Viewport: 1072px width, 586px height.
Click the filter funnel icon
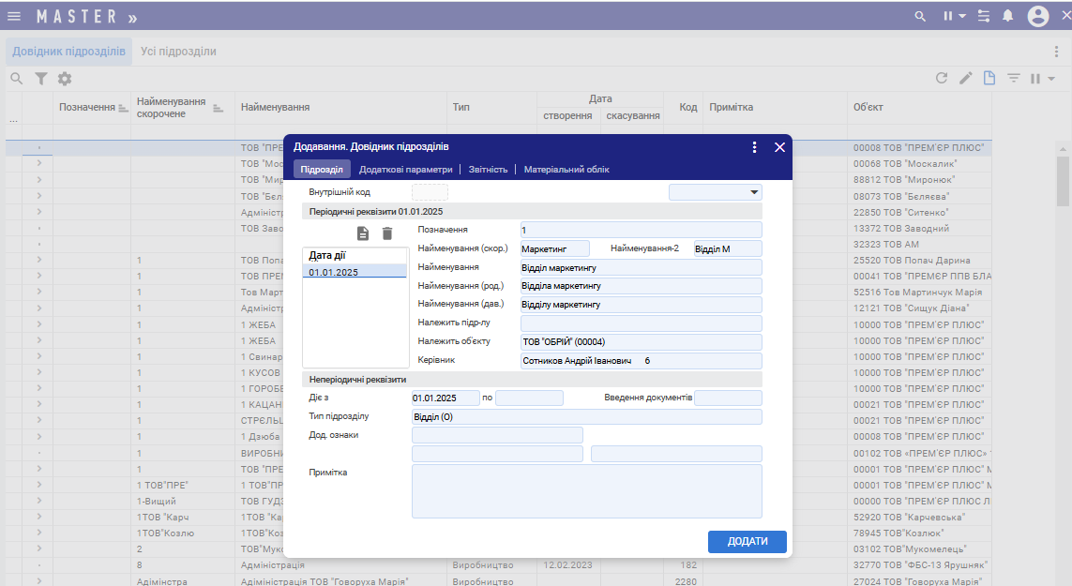40,79
